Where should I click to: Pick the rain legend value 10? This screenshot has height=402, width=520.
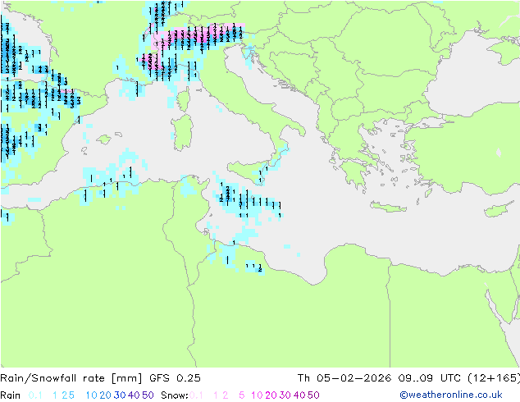(x=92, y=395)
